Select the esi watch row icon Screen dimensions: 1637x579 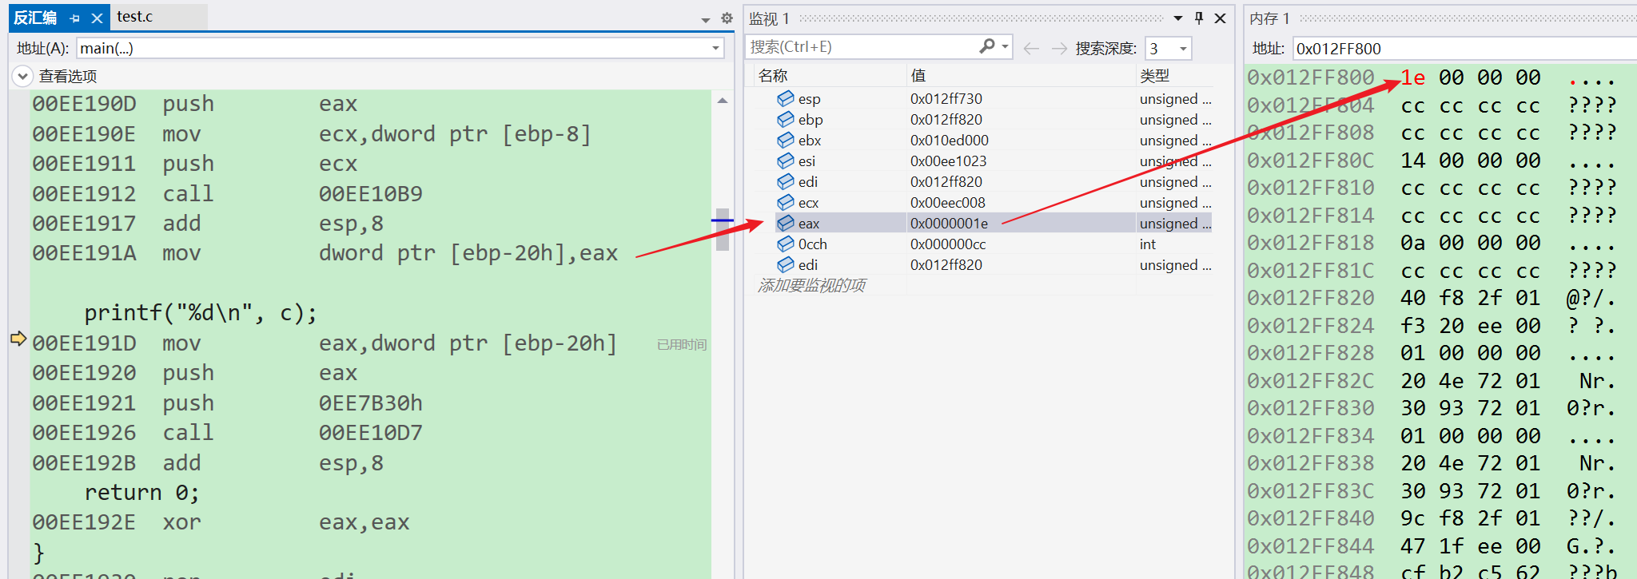click(786, 161)
